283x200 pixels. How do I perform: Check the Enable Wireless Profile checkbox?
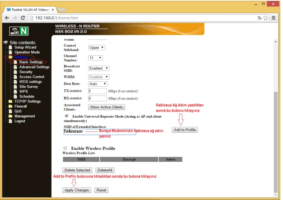(x=65, y=148)
